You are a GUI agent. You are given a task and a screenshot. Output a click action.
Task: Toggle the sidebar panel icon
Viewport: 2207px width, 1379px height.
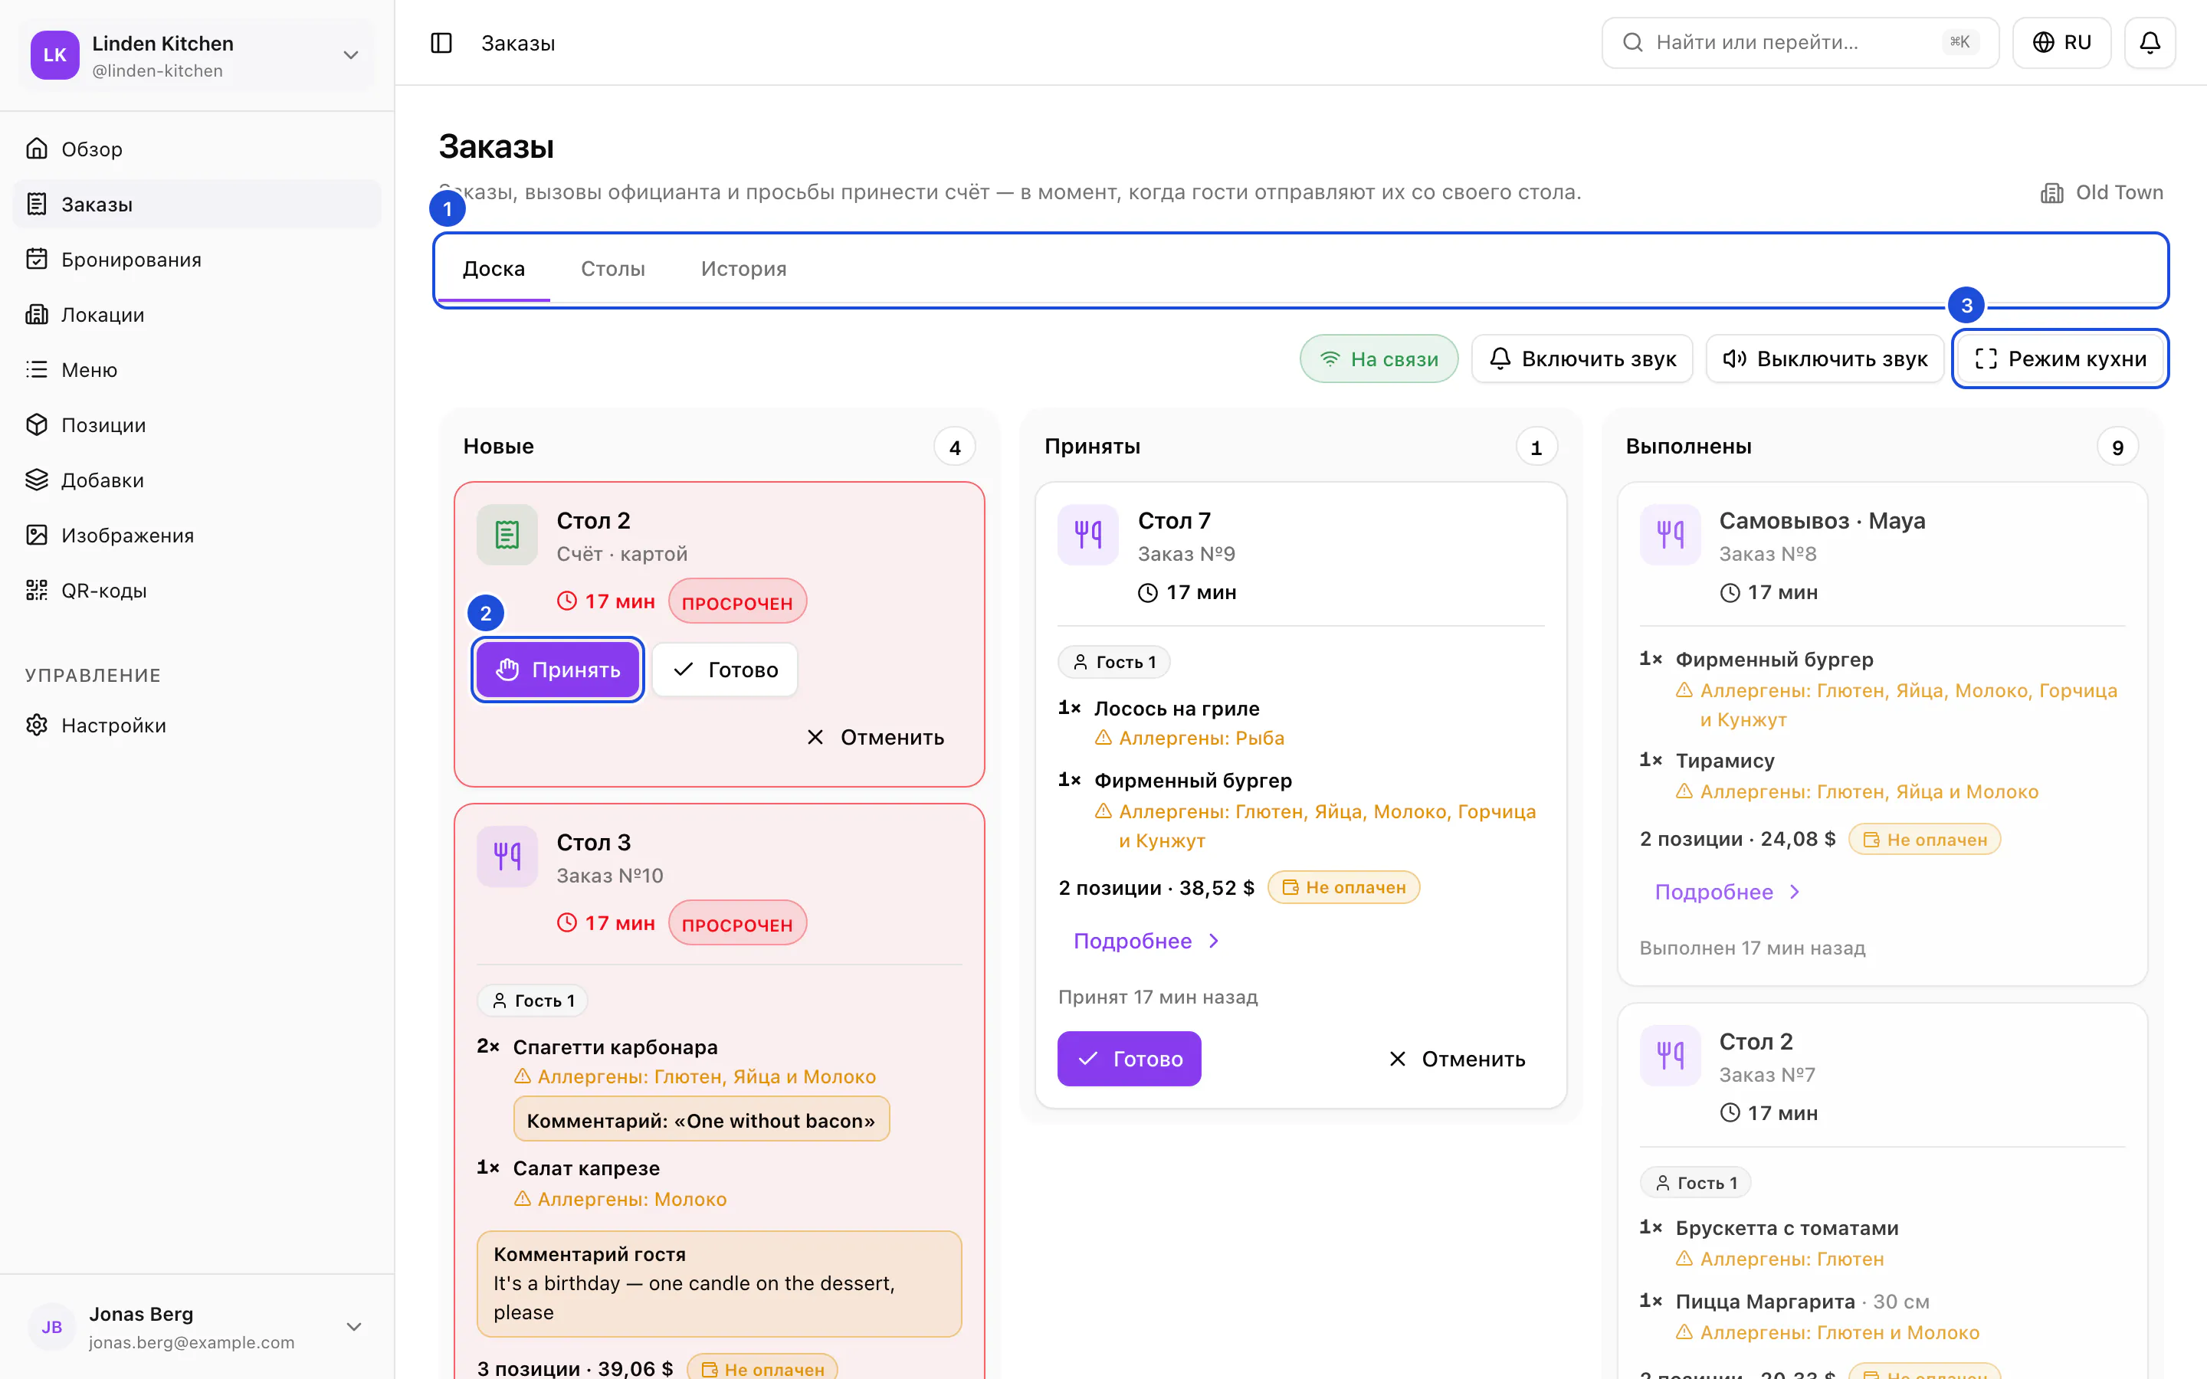(x=441, y=43)
